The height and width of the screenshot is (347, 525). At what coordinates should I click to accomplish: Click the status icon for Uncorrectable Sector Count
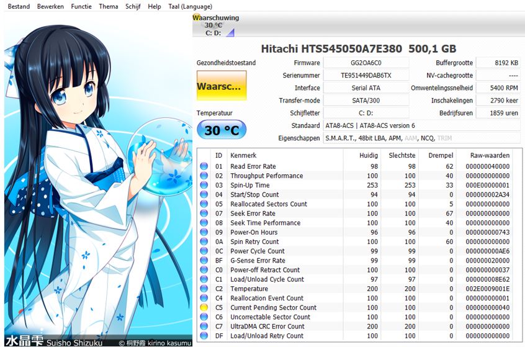(204, 317)
